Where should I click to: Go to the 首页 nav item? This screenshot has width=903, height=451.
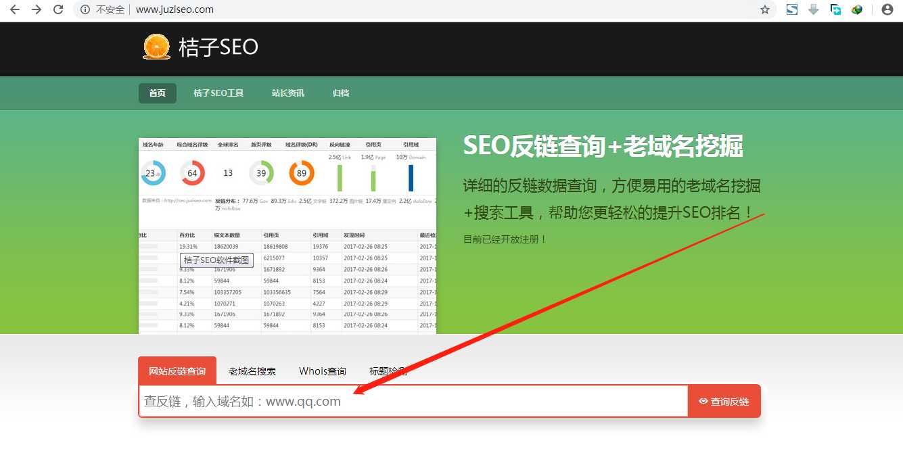pos(158,93)
